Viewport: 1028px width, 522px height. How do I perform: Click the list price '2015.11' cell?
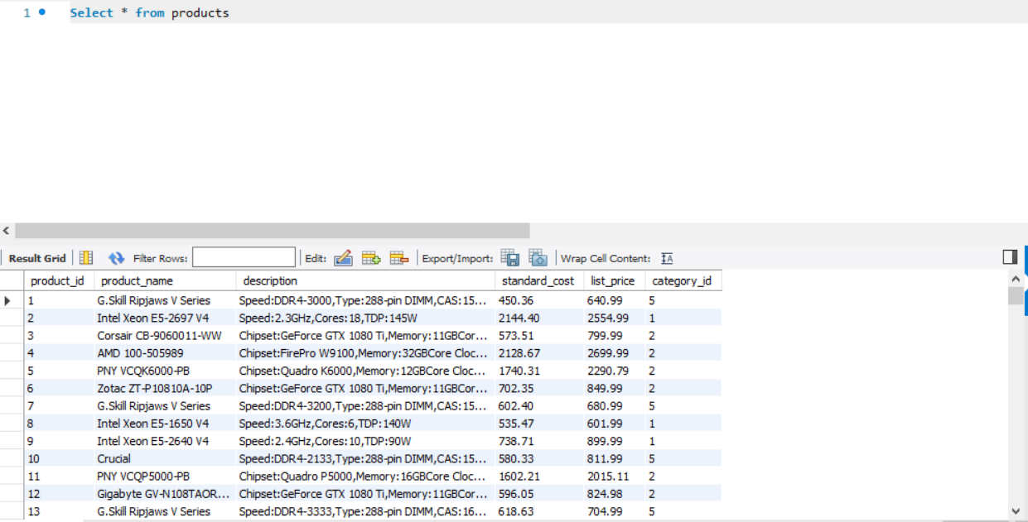(x=615, y=477)
